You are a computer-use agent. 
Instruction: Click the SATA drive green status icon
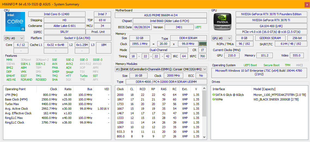(214, 95)
